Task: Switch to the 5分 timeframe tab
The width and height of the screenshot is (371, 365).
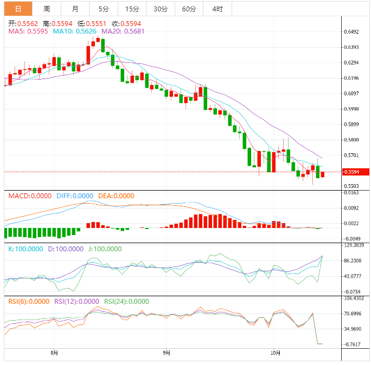Action: point(103,9)
